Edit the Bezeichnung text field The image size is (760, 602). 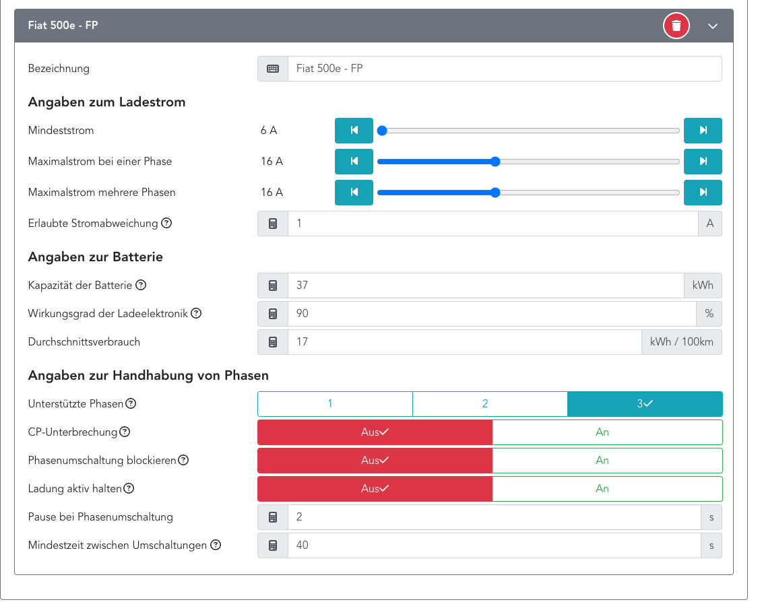tap(505, 69)
